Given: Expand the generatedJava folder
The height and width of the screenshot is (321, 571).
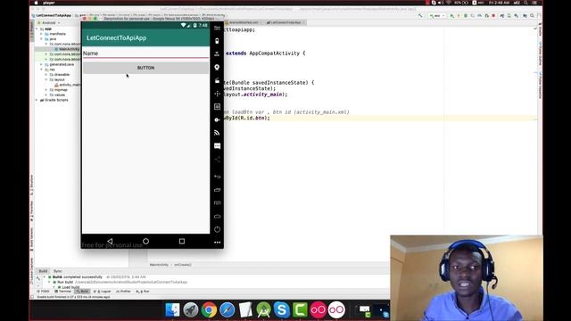Looking at the screenshot, I should coord(42,64).
